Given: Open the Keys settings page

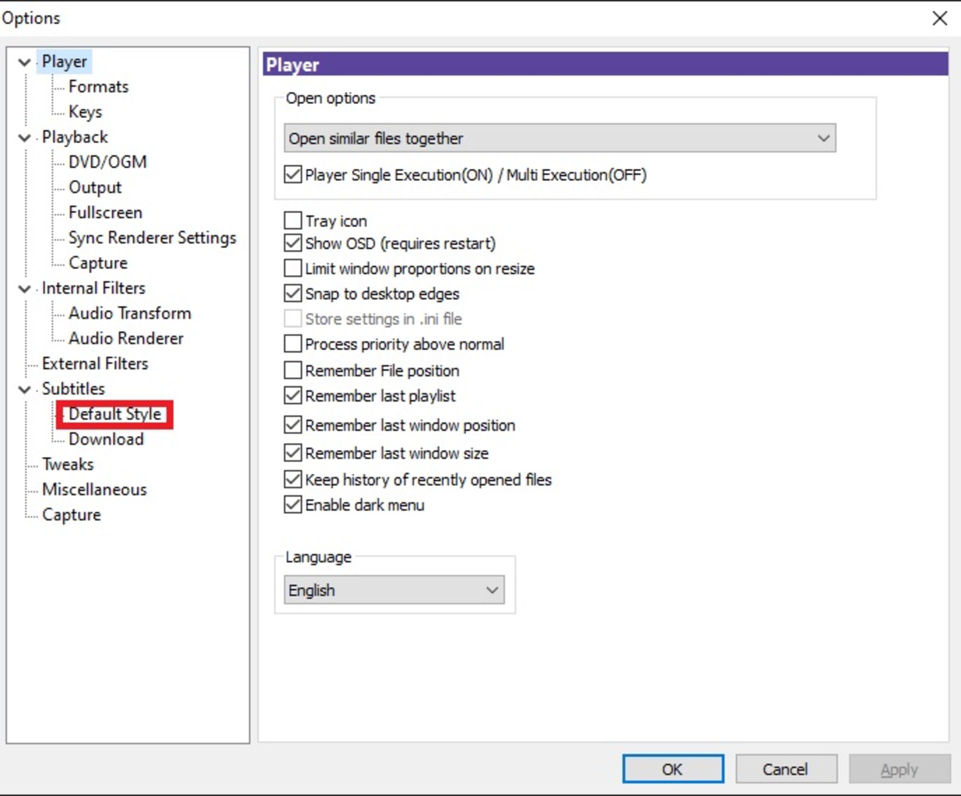Looking at the screenshot, I should point(85,112).
